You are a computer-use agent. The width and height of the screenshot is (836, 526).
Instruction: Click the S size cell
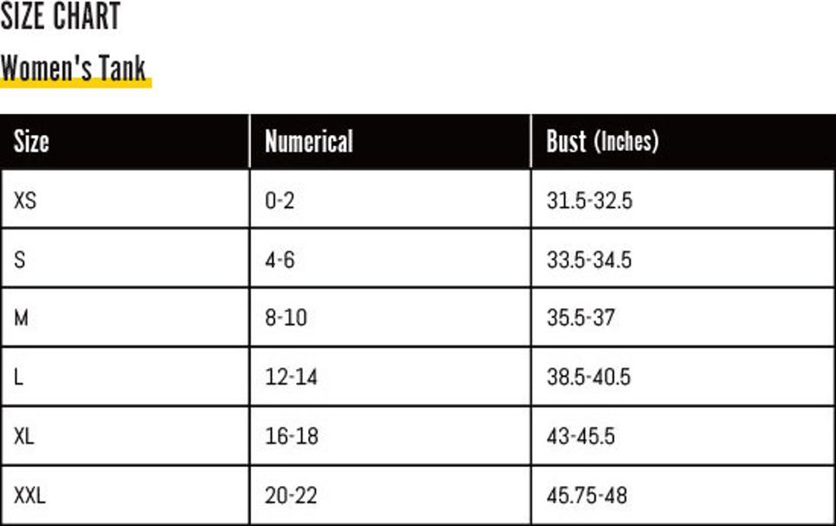pyautogui.click(x=20, y=260)
